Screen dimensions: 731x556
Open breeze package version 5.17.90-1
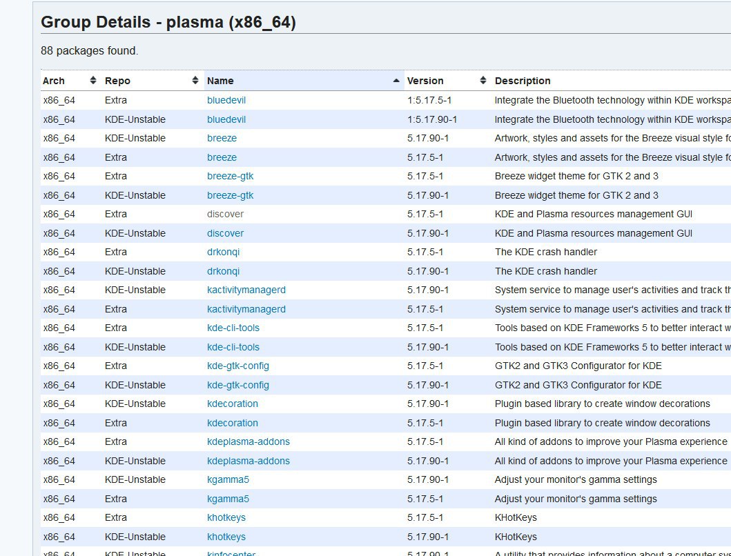coord(222,139)
